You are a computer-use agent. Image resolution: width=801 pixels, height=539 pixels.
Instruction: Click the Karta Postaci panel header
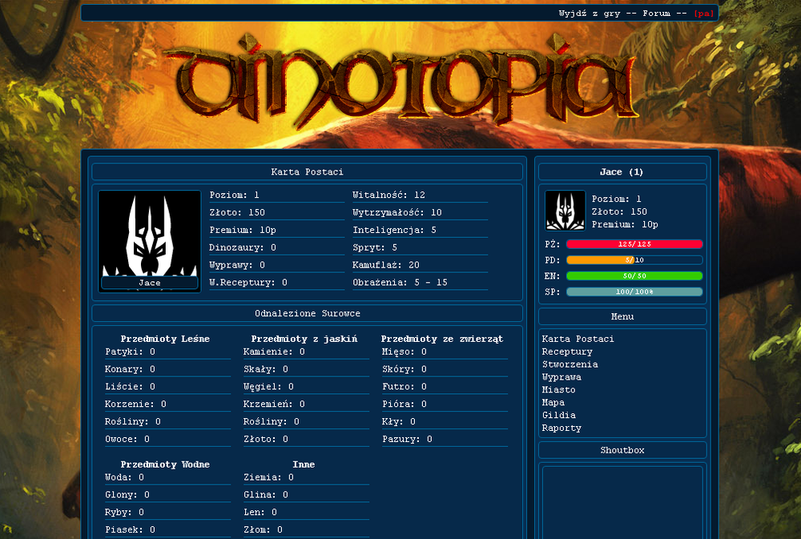[307, 171]
